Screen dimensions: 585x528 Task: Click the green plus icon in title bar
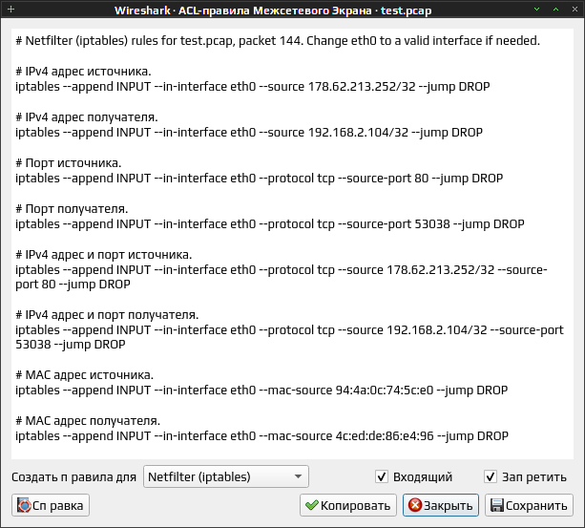pos(10,10)
